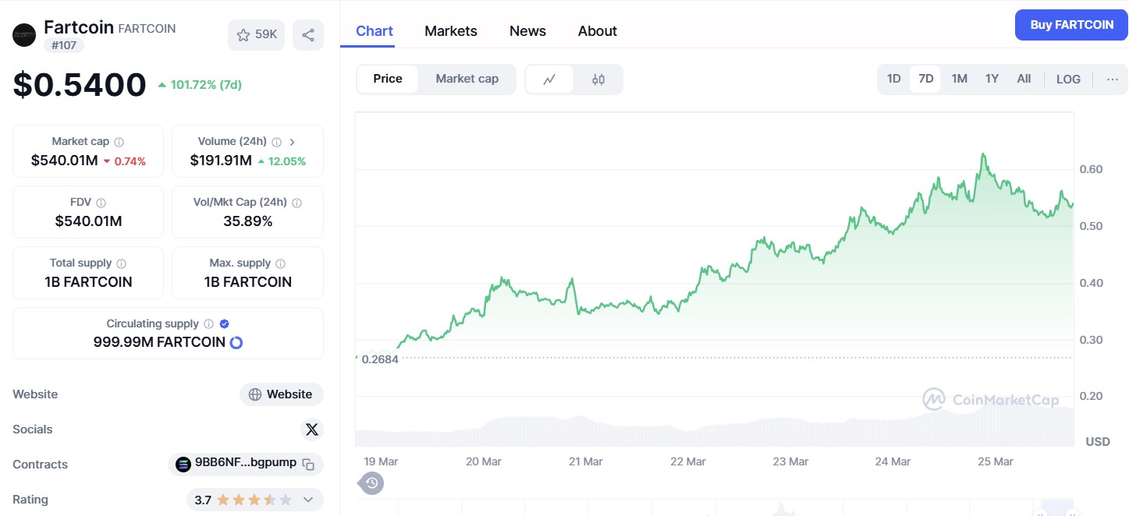This screenshot has height=516, width=1129.
Task: Select the line chart icon
Action: point(548,79)
